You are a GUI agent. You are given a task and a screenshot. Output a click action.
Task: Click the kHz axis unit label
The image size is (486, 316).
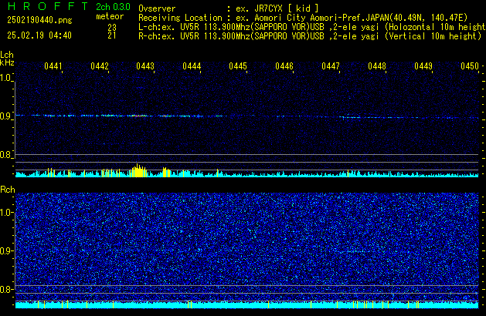[x=7, y=62]
